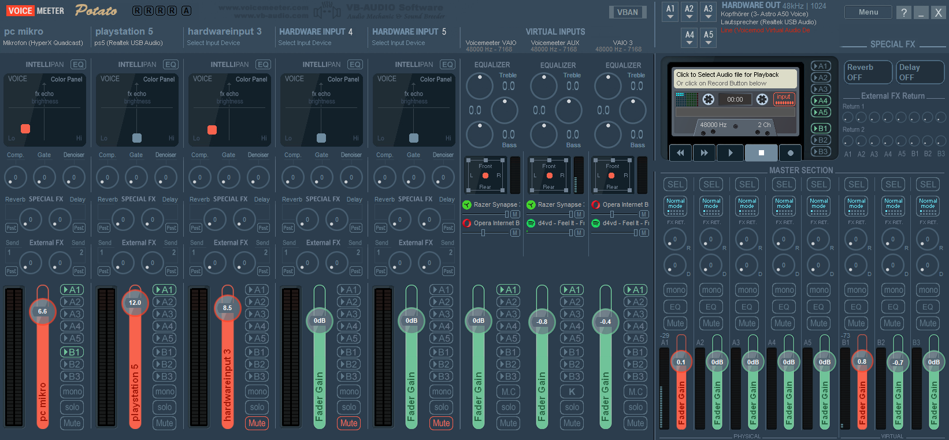
Task: Enable solo on pc mikro strip
Action: tap(72, 407)
